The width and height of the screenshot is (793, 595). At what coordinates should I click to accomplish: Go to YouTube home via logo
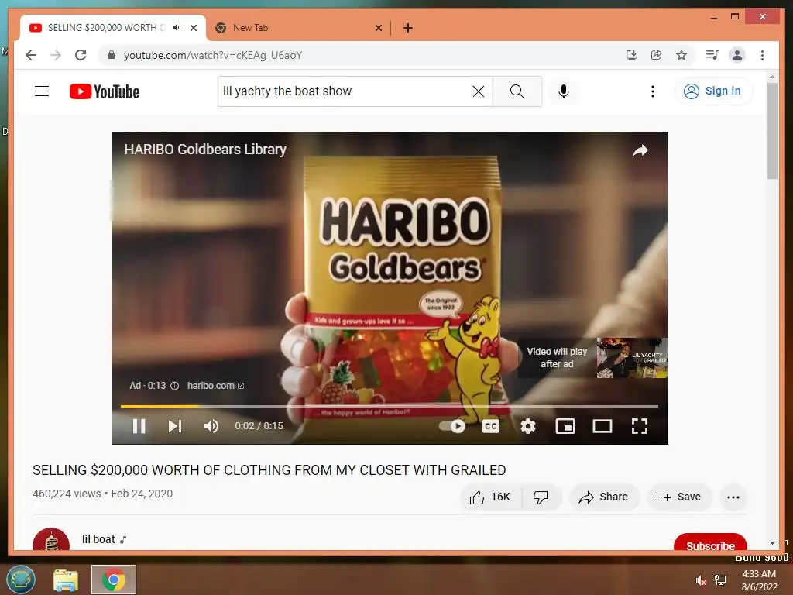pyautogui.click(x=105, y=91)
